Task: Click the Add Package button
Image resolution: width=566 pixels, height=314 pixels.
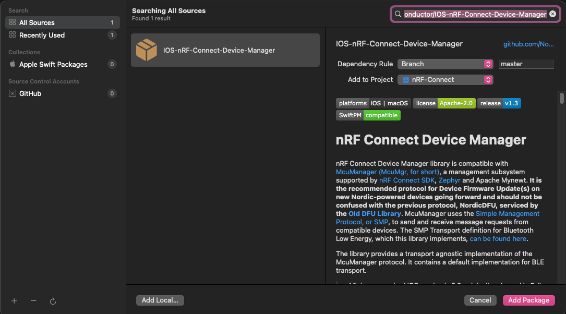Action: coord(529,300)
